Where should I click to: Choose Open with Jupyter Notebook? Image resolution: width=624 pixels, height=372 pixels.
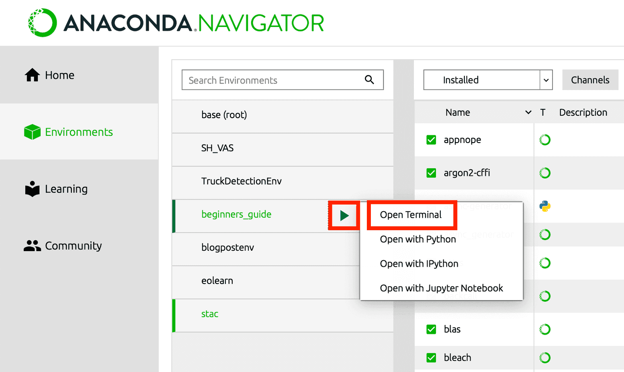pyautogui.click(x=441, y=288)
